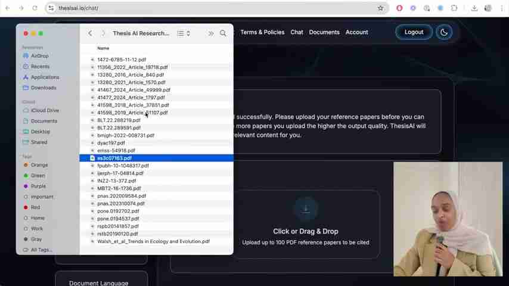Reload the page in browser

[35, 8]
